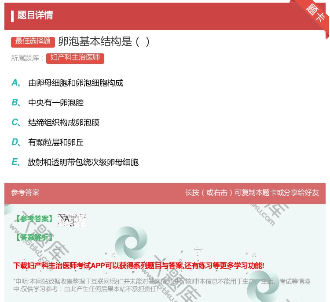Open the 妇产科主治医师 question bank tag
This screenshot has height=302, width=330.
tap(75, 58)
